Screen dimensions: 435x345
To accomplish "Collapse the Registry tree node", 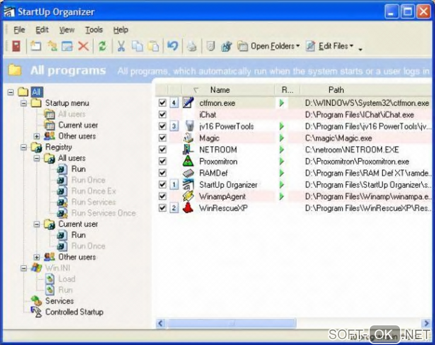I will [24, 147].
